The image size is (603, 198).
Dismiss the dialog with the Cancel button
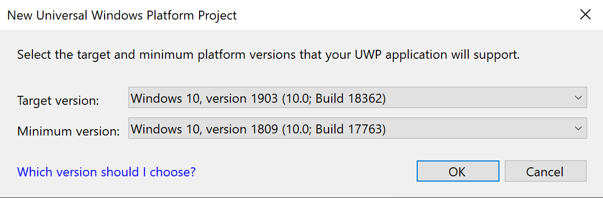coord(545,171)
